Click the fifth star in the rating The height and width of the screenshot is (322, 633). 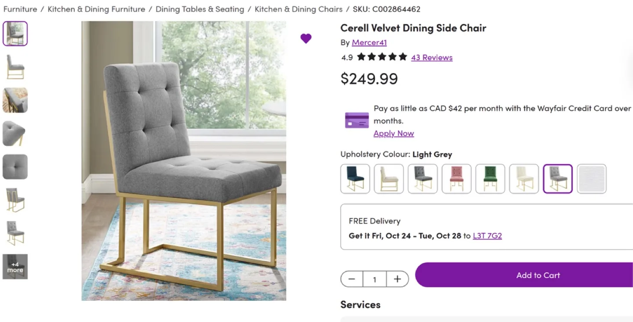click(x=403, y=57)
